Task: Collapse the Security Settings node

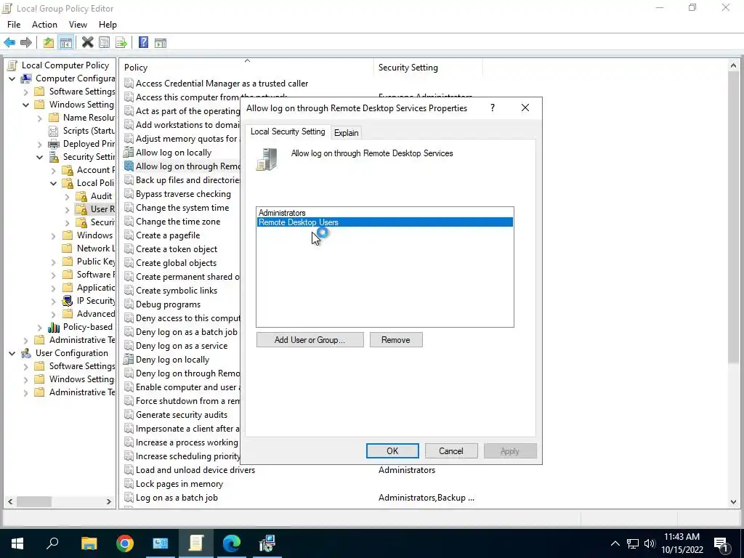Action: pyautogui.click(x=40, y=157)
